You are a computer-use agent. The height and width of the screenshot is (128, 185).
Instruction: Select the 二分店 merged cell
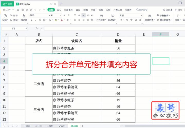coord(39,84)
